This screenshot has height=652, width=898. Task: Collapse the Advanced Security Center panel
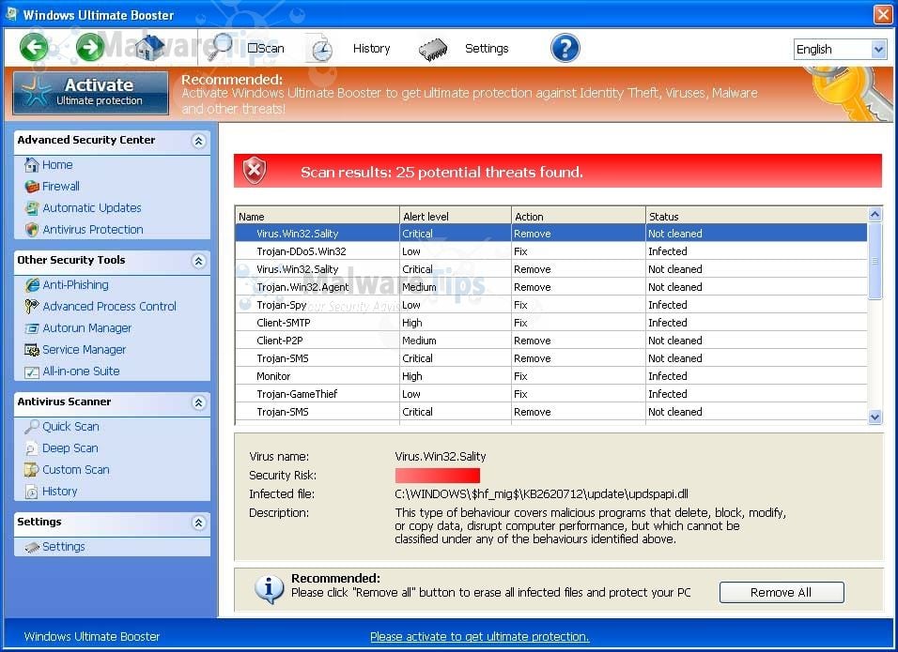click(x=198, y=141)
